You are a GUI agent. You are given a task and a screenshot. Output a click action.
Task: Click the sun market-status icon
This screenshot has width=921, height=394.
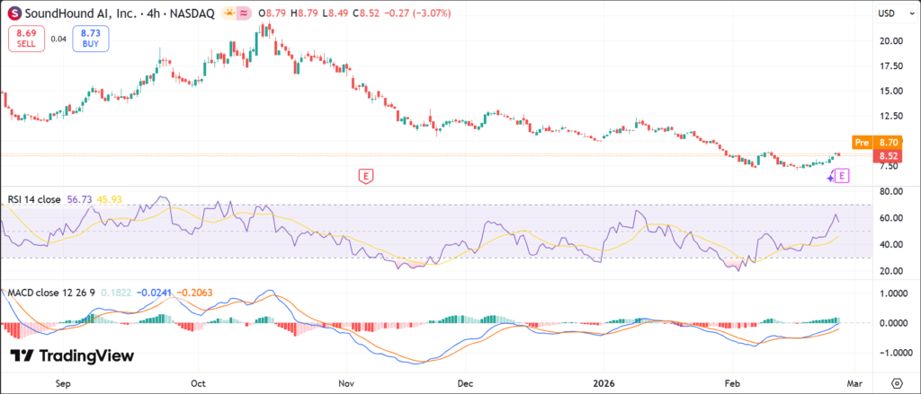pos(230,13)
